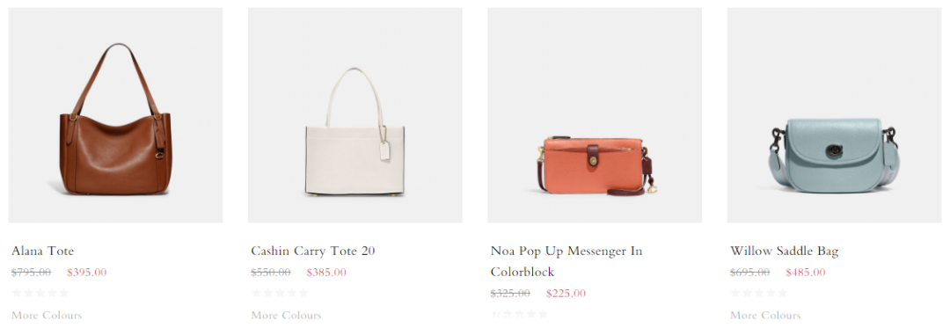Open the Noa Pop Up Messenger In Colorblock title
This screenshot has height=328, width=950.
(566, 261)
